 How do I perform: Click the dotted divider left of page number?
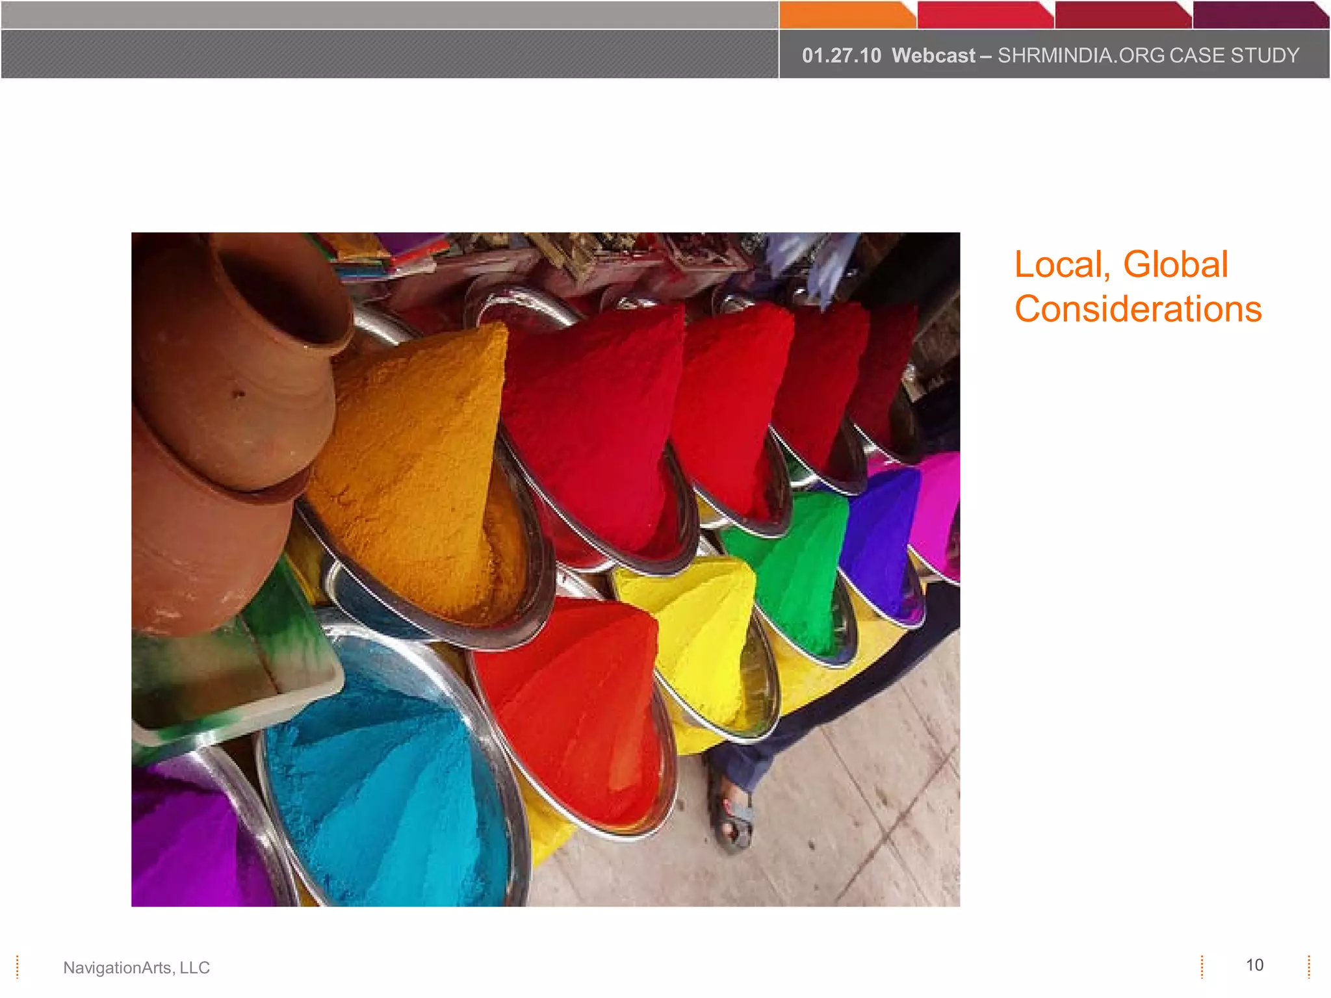coord(1202,966)
